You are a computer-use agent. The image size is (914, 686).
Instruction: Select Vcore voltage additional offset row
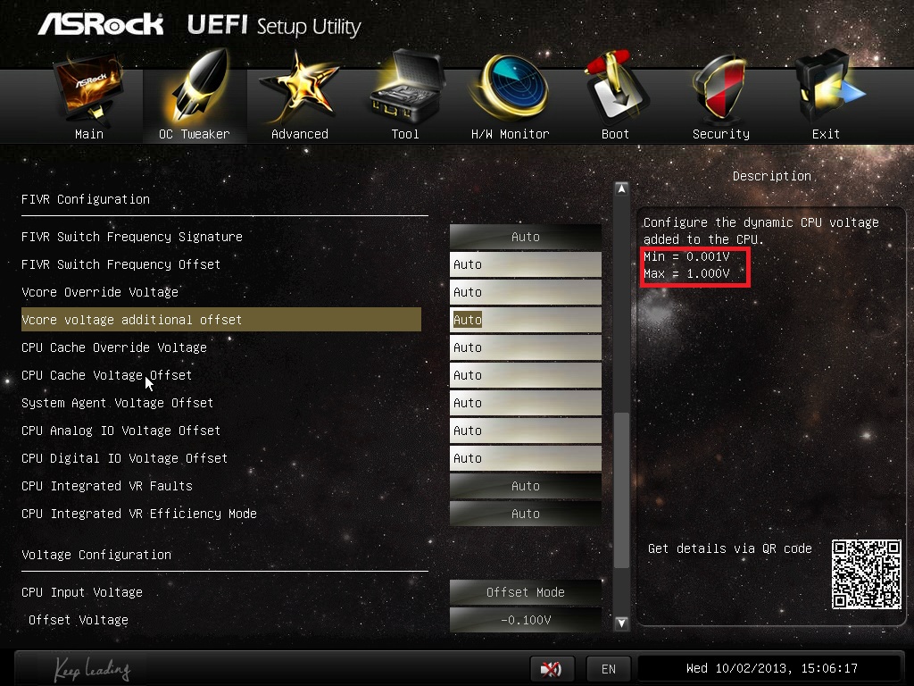click(221, 320)
